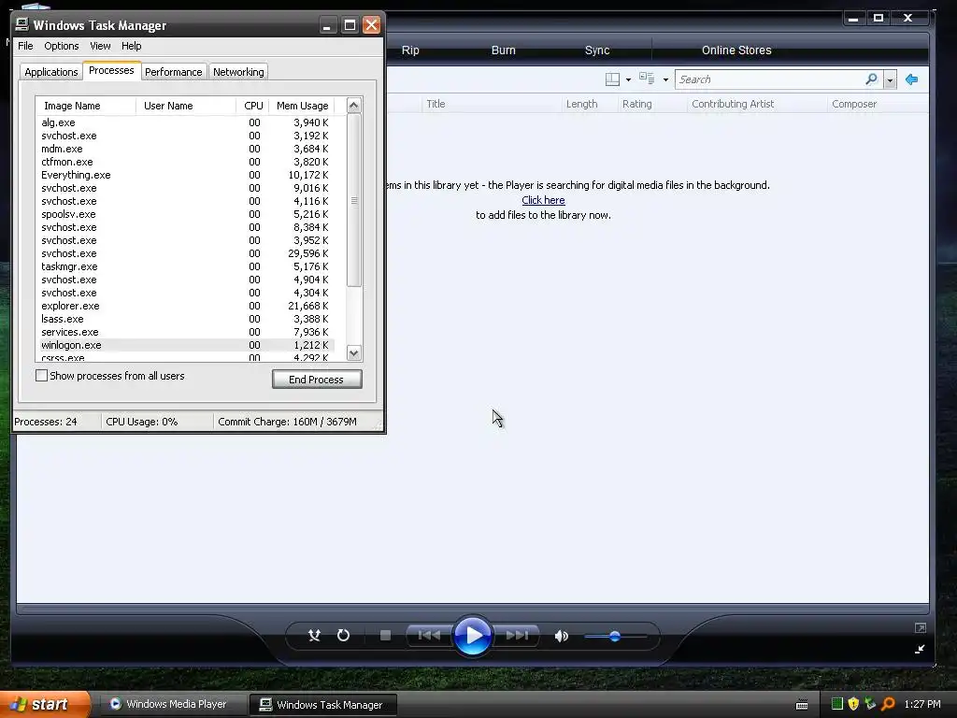Select the taskmgr.exe process
The width and height of the screenshot is (957, 718).
185,266
